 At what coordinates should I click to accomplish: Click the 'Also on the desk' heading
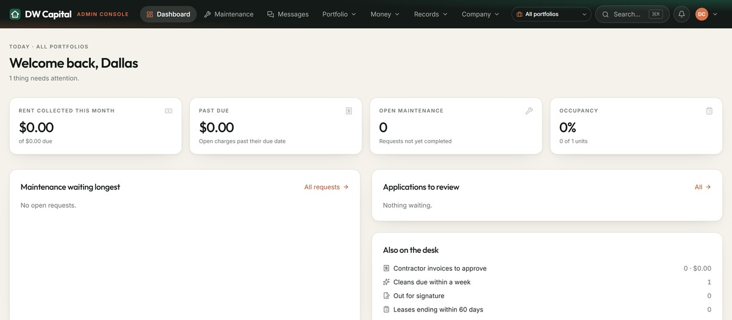[x=411, y=250]
